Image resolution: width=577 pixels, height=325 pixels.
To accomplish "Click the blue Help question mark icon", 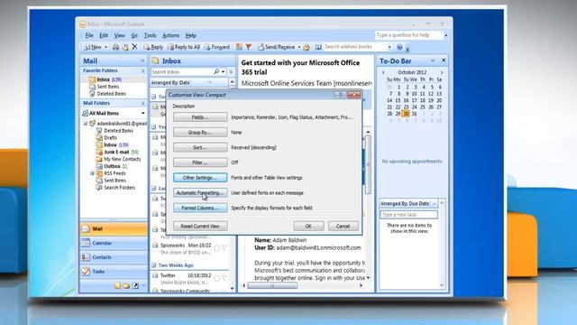I will click(399, 47).
